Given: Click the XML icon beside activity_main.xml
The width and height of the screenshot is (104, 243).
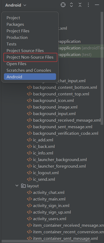Looking at the screenshot, I should (x=29, y=199).
